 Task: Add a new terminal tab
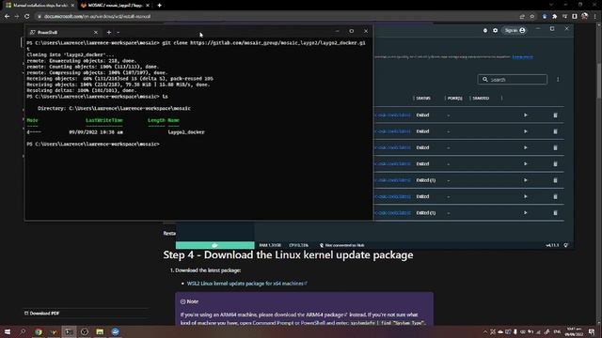tap(109, 32)
